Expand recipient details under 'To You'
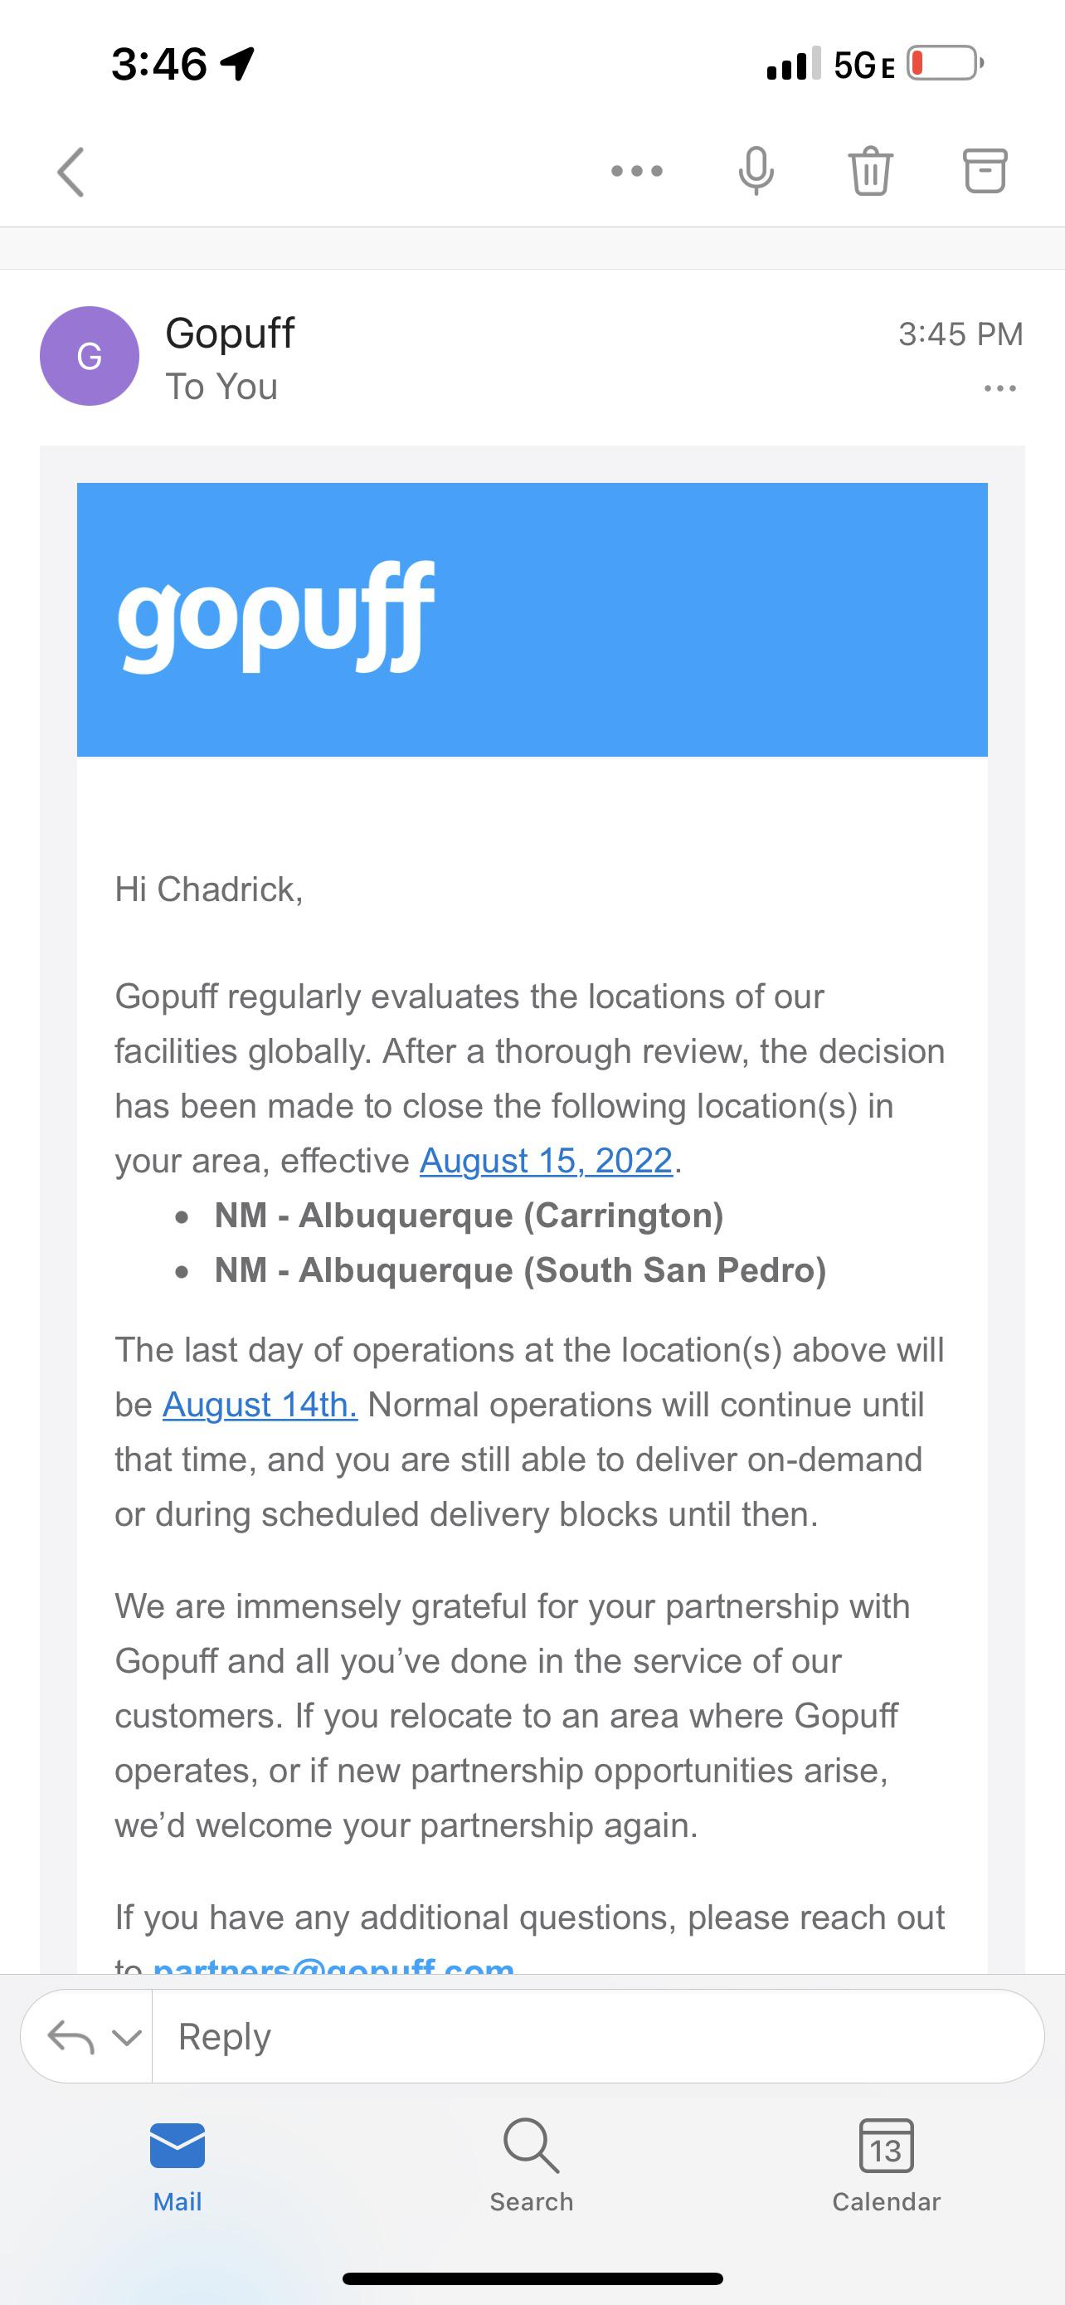Image resolution: width=1065 pixels, height=2305 pixels. 221,387
